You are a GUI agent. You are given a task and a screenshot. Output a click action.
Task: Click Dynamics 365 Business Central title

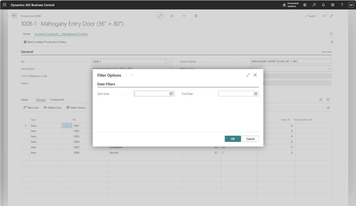click(x=33, y=5)
